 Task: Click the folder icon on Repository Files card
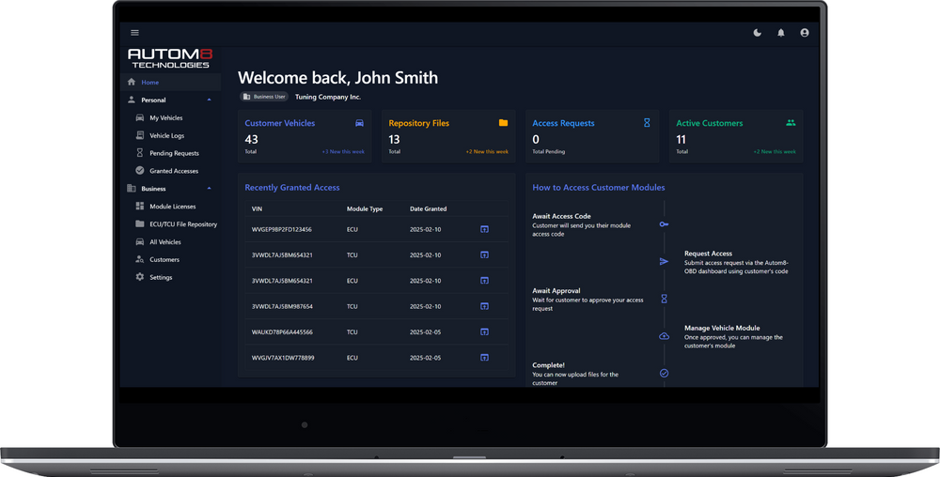coord(503,123)
